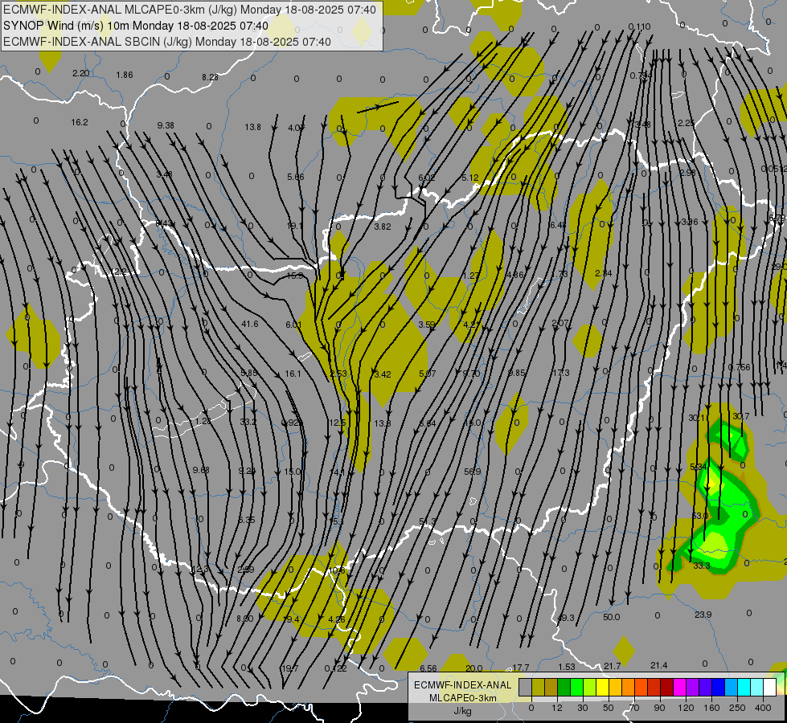Click the 9.38 value on the map
Screen dimensions: 787x723
point(166,125)
